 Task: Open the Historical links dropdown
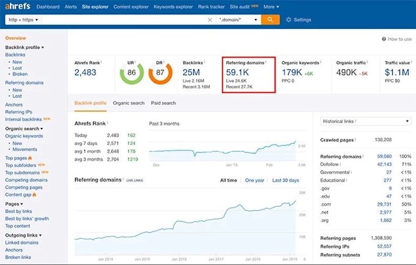point(366,121)
